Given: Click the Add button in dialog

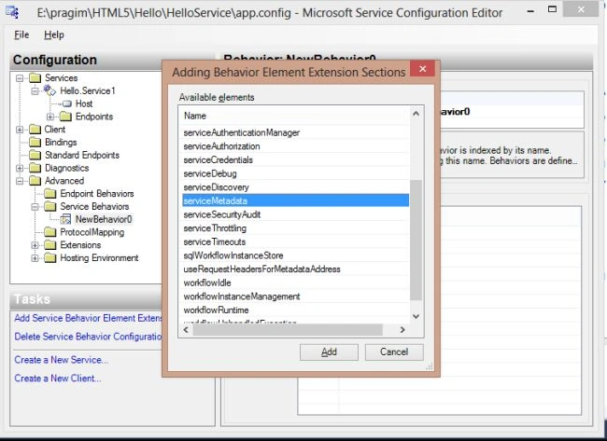Looking at the screenshot, I should pos(329,352).
